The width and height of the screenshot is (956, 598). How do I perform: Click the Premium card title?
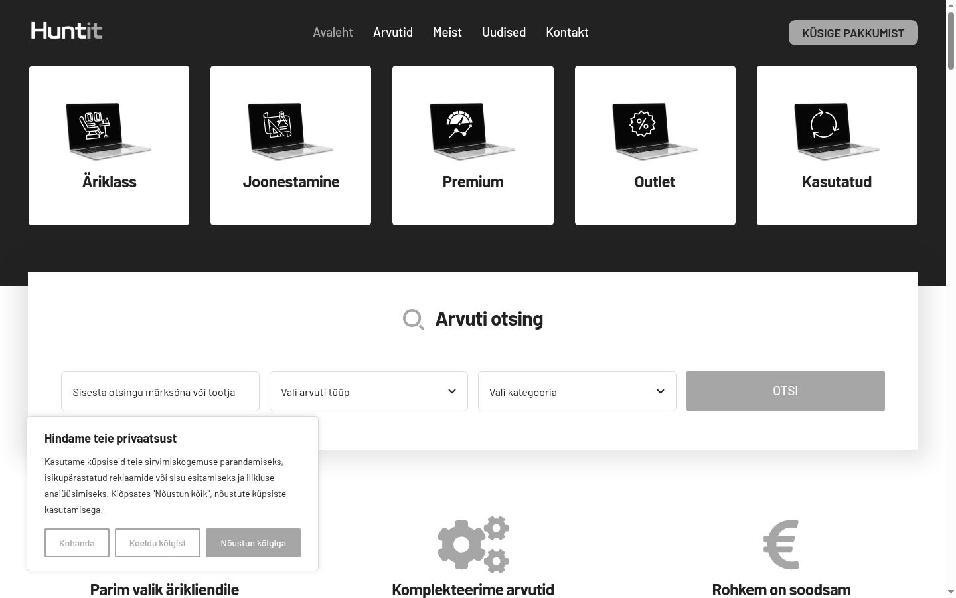coord(473,182)
